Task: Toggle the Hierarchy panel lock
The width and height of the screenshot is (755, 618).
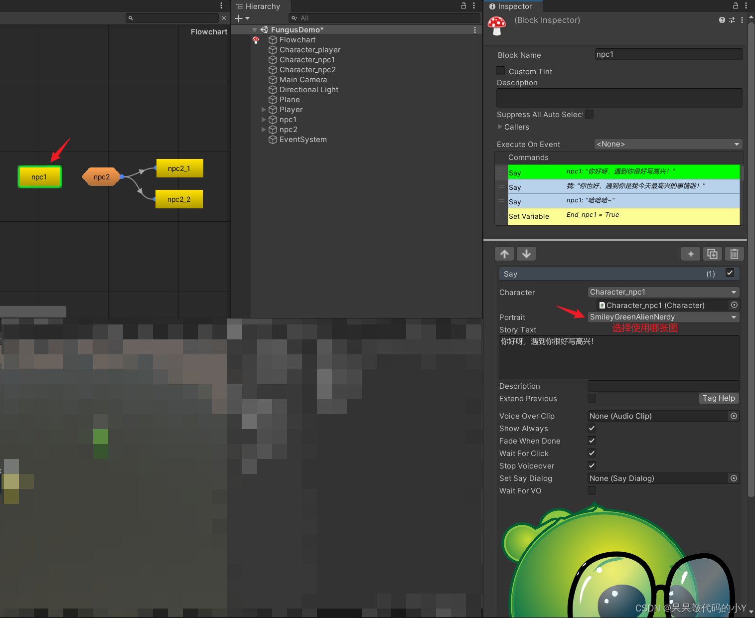Action: 463,5
